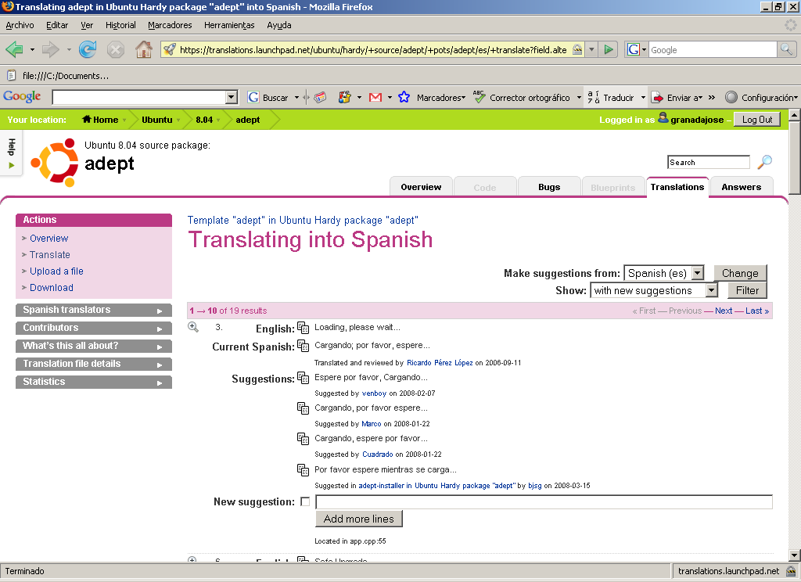Tick the New suggestion checkbox
Screen dimensions: 801x582
(x=305, y=501)
